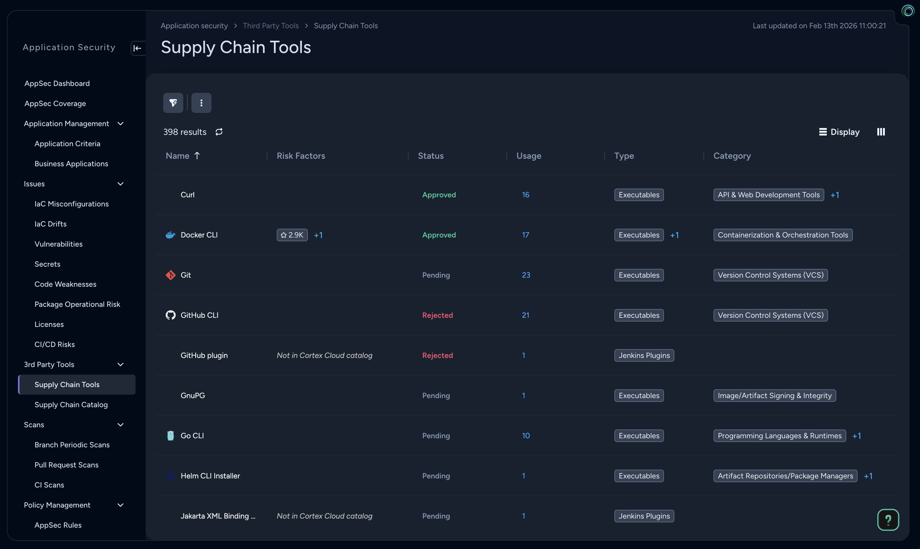Open Supply Chain Catalog page
The image size is (920, 549).
pyautogui.click(x=71, y=405)
